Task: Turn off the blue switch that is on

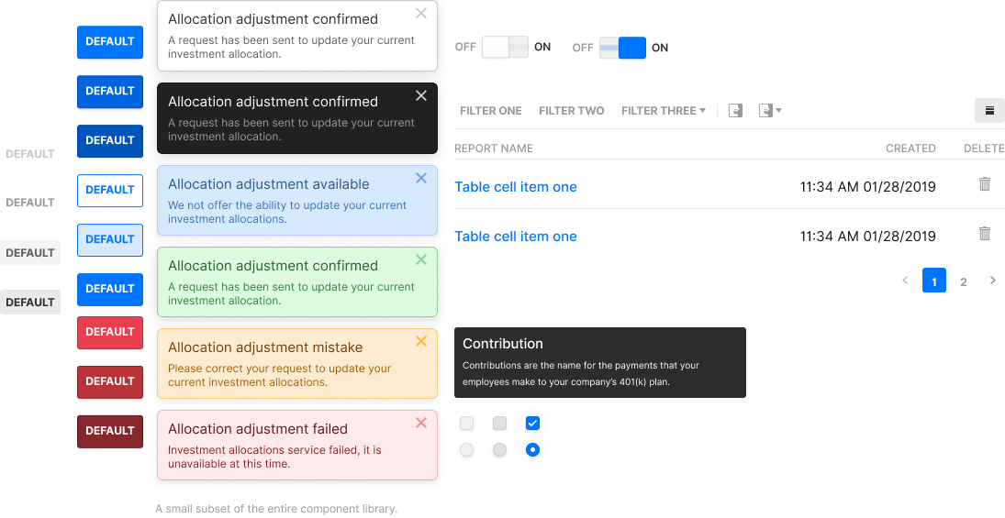Action: pos(622,48)
